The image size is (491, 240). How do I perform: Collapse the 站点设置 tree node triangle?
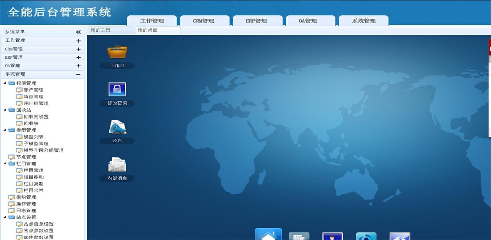point(5,217)
